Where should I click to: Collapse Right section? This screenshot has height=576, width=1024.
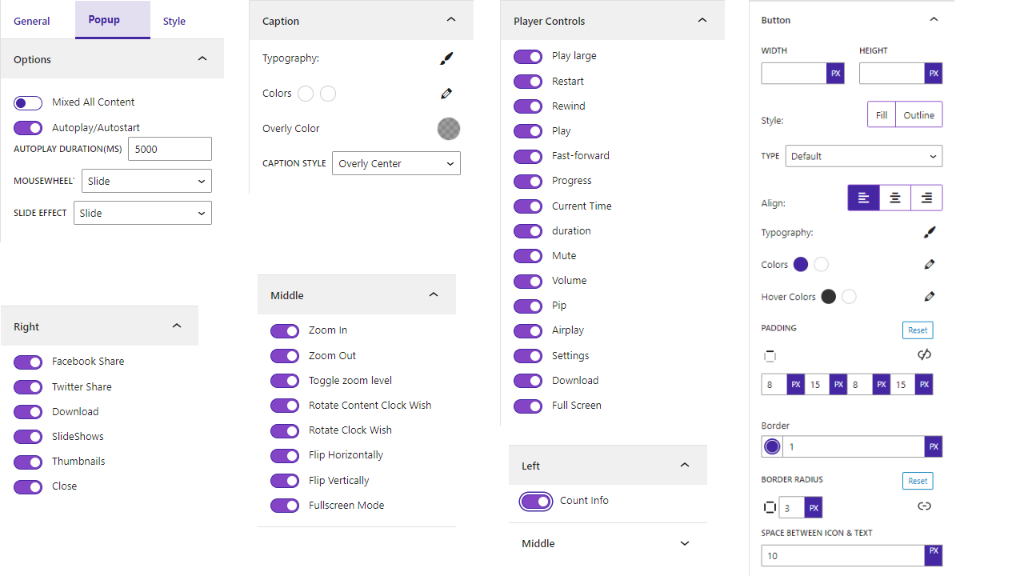point(177,326)
